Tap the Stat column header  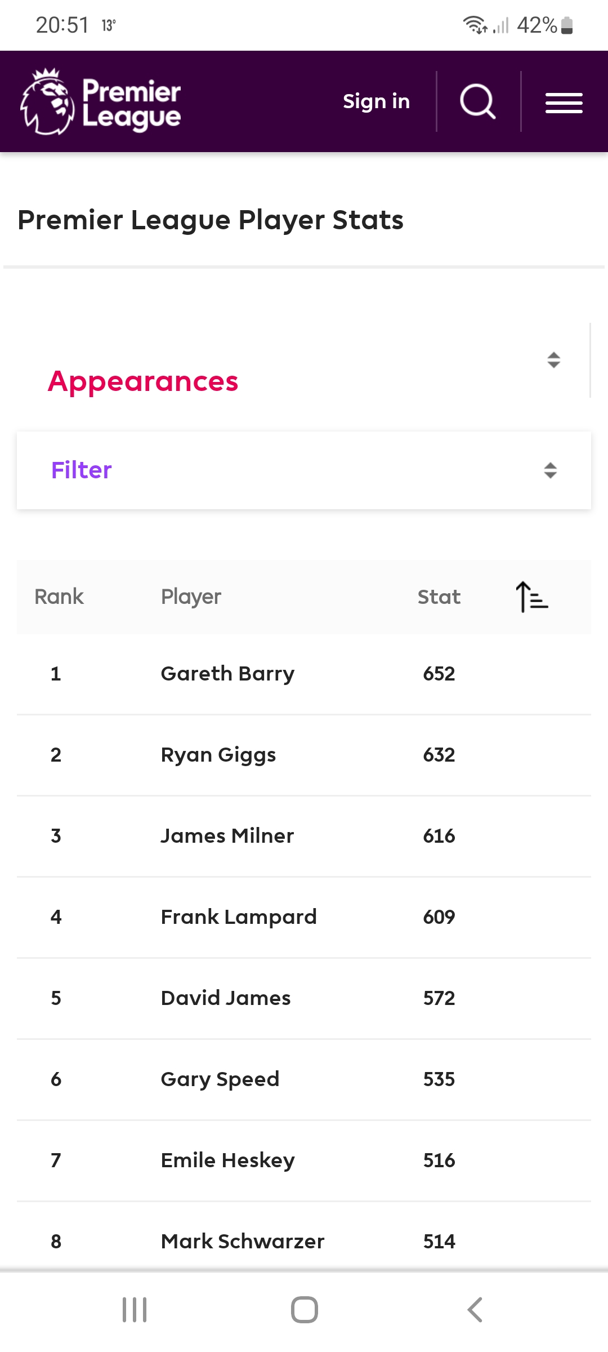439,597
